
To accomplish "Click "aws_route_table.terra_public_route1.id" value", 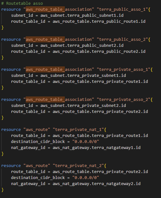I will 99,22.
